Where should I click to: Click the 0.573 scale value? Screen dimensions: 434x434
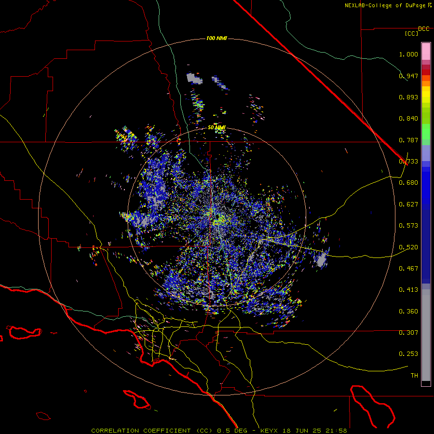[x=408, y=226]
